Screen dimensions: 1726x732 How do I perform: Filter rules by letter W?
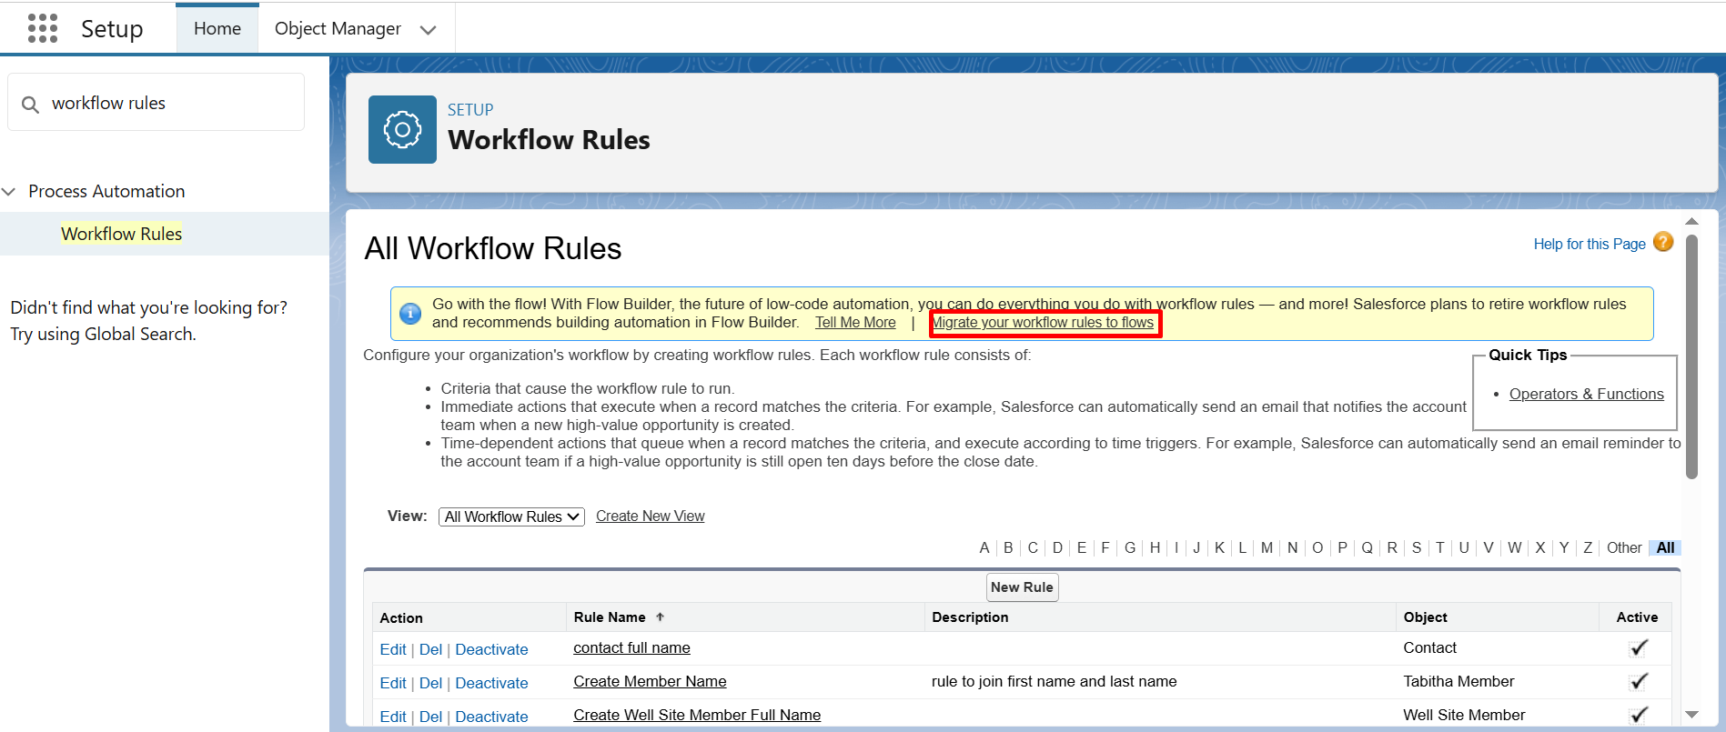click(x=1514, y=547)
